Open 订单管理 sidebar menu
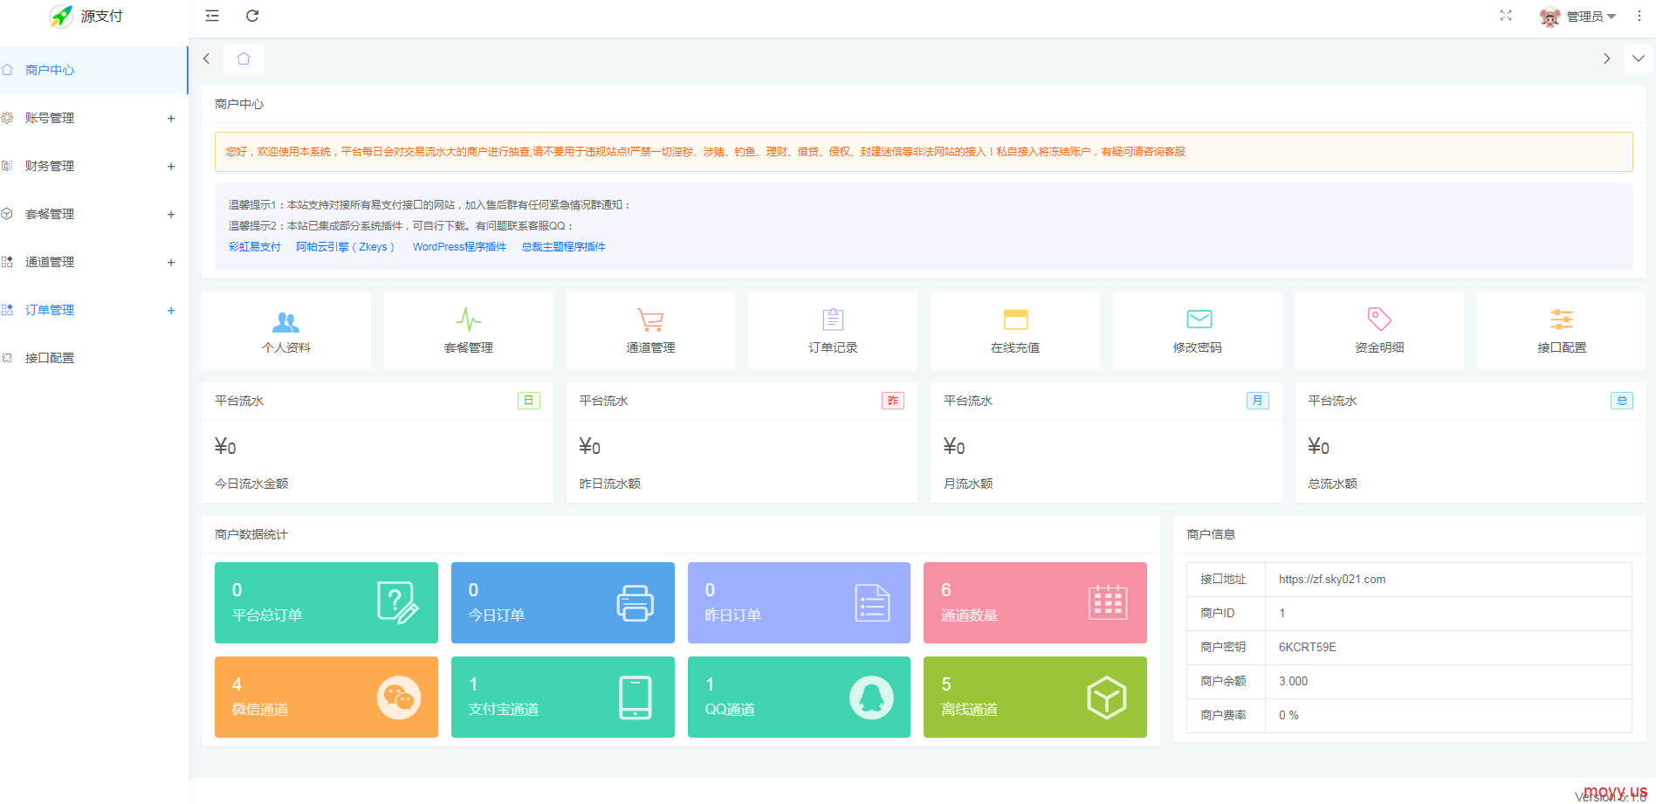The width and height of the screenshot is (1656, 804). (93, 310)
